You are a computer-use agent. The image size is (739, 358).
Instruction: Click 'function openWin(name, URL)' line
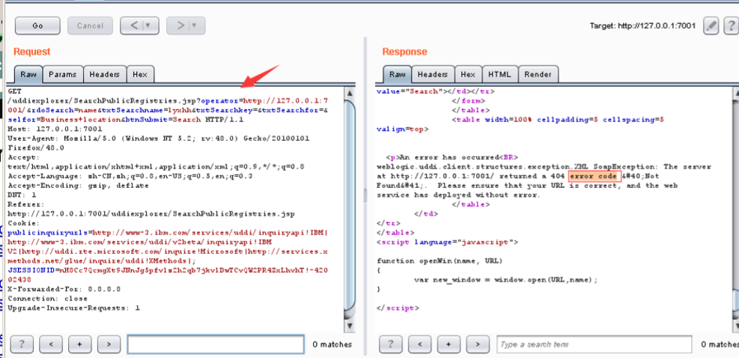click(x=440, y=261)
